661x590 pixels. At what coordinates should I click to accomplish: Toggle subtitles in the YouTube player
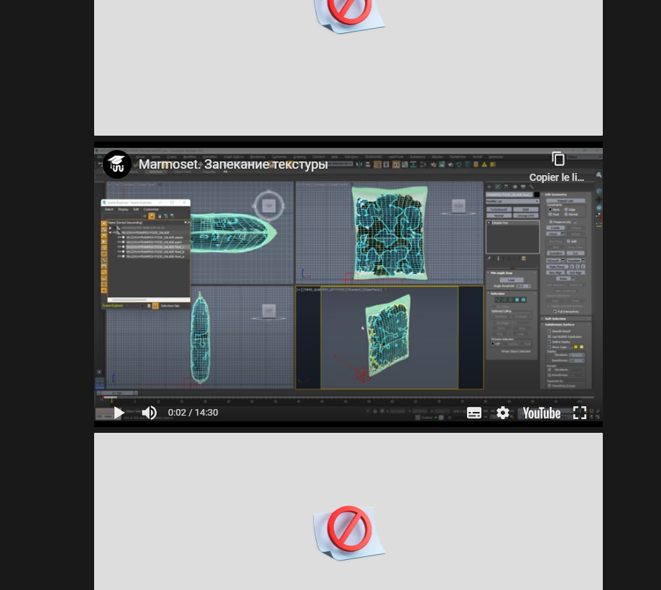click(473, 413)
